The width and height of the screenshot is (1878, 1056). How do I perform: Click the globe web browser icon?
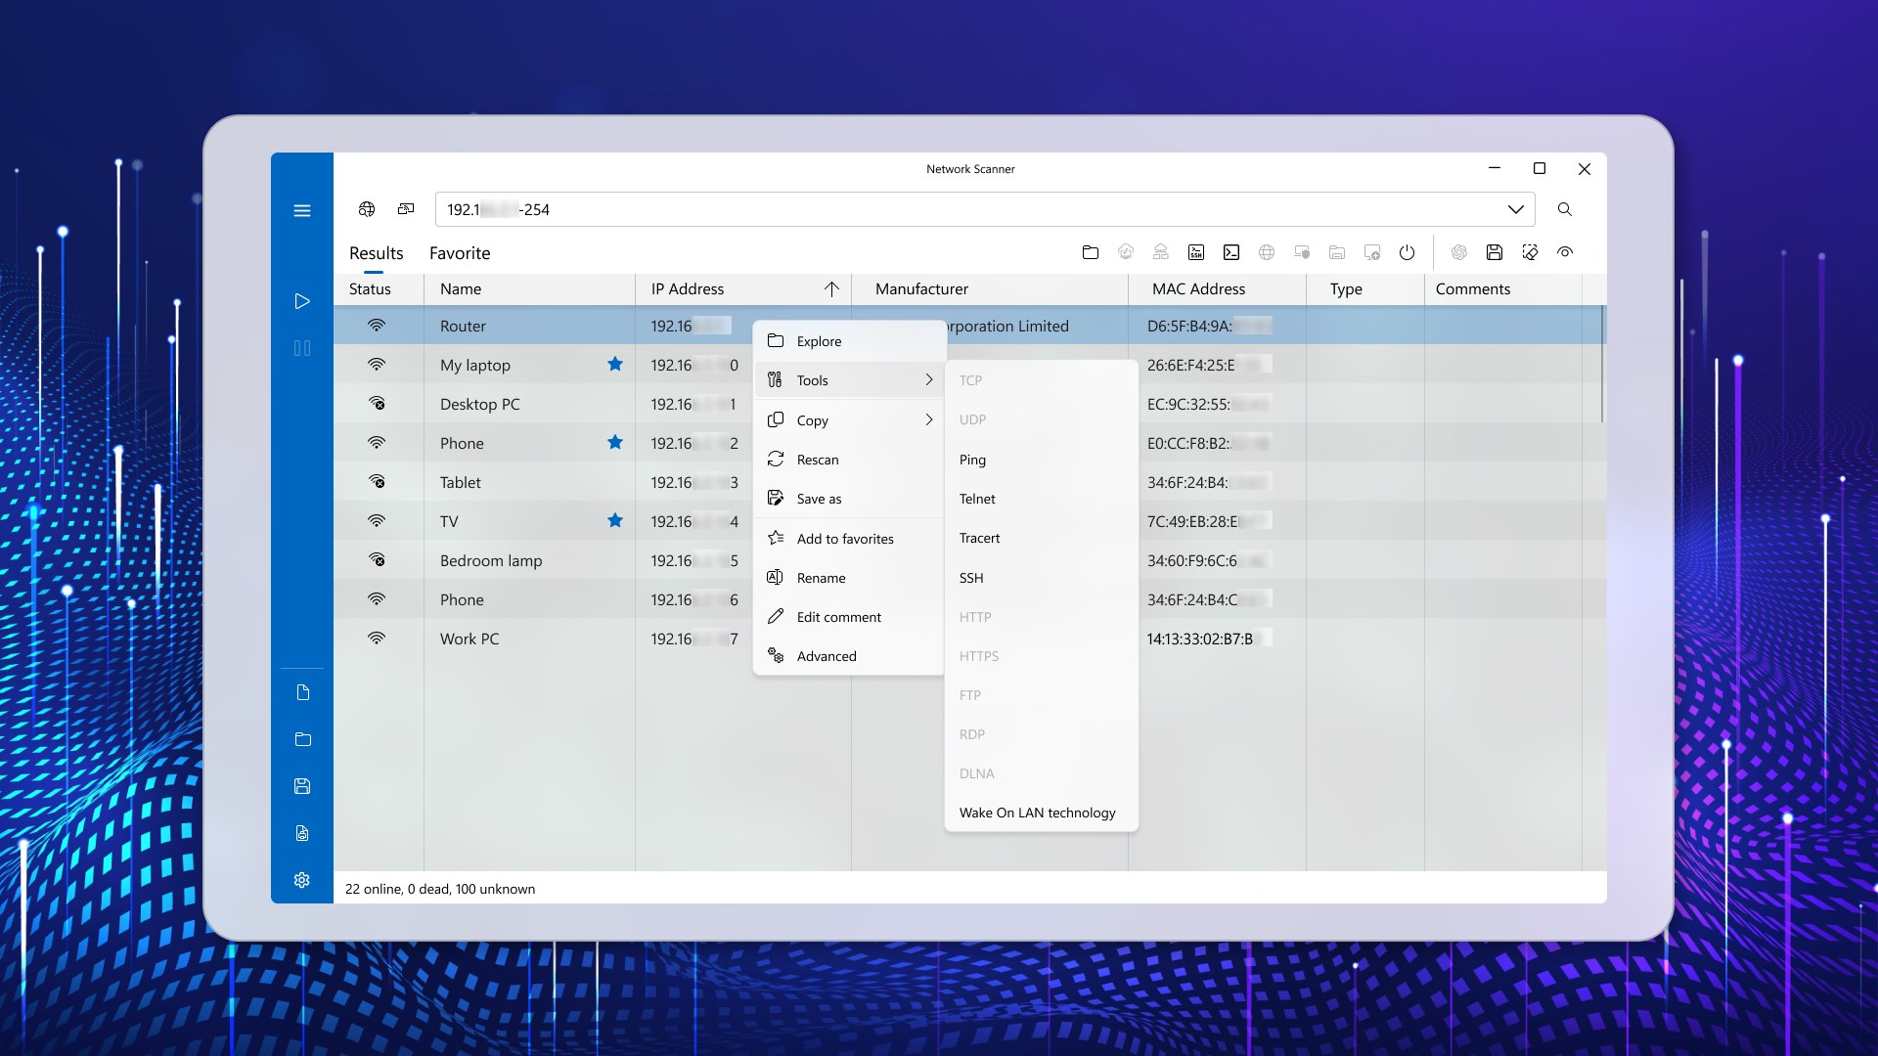pos(1266,252)
